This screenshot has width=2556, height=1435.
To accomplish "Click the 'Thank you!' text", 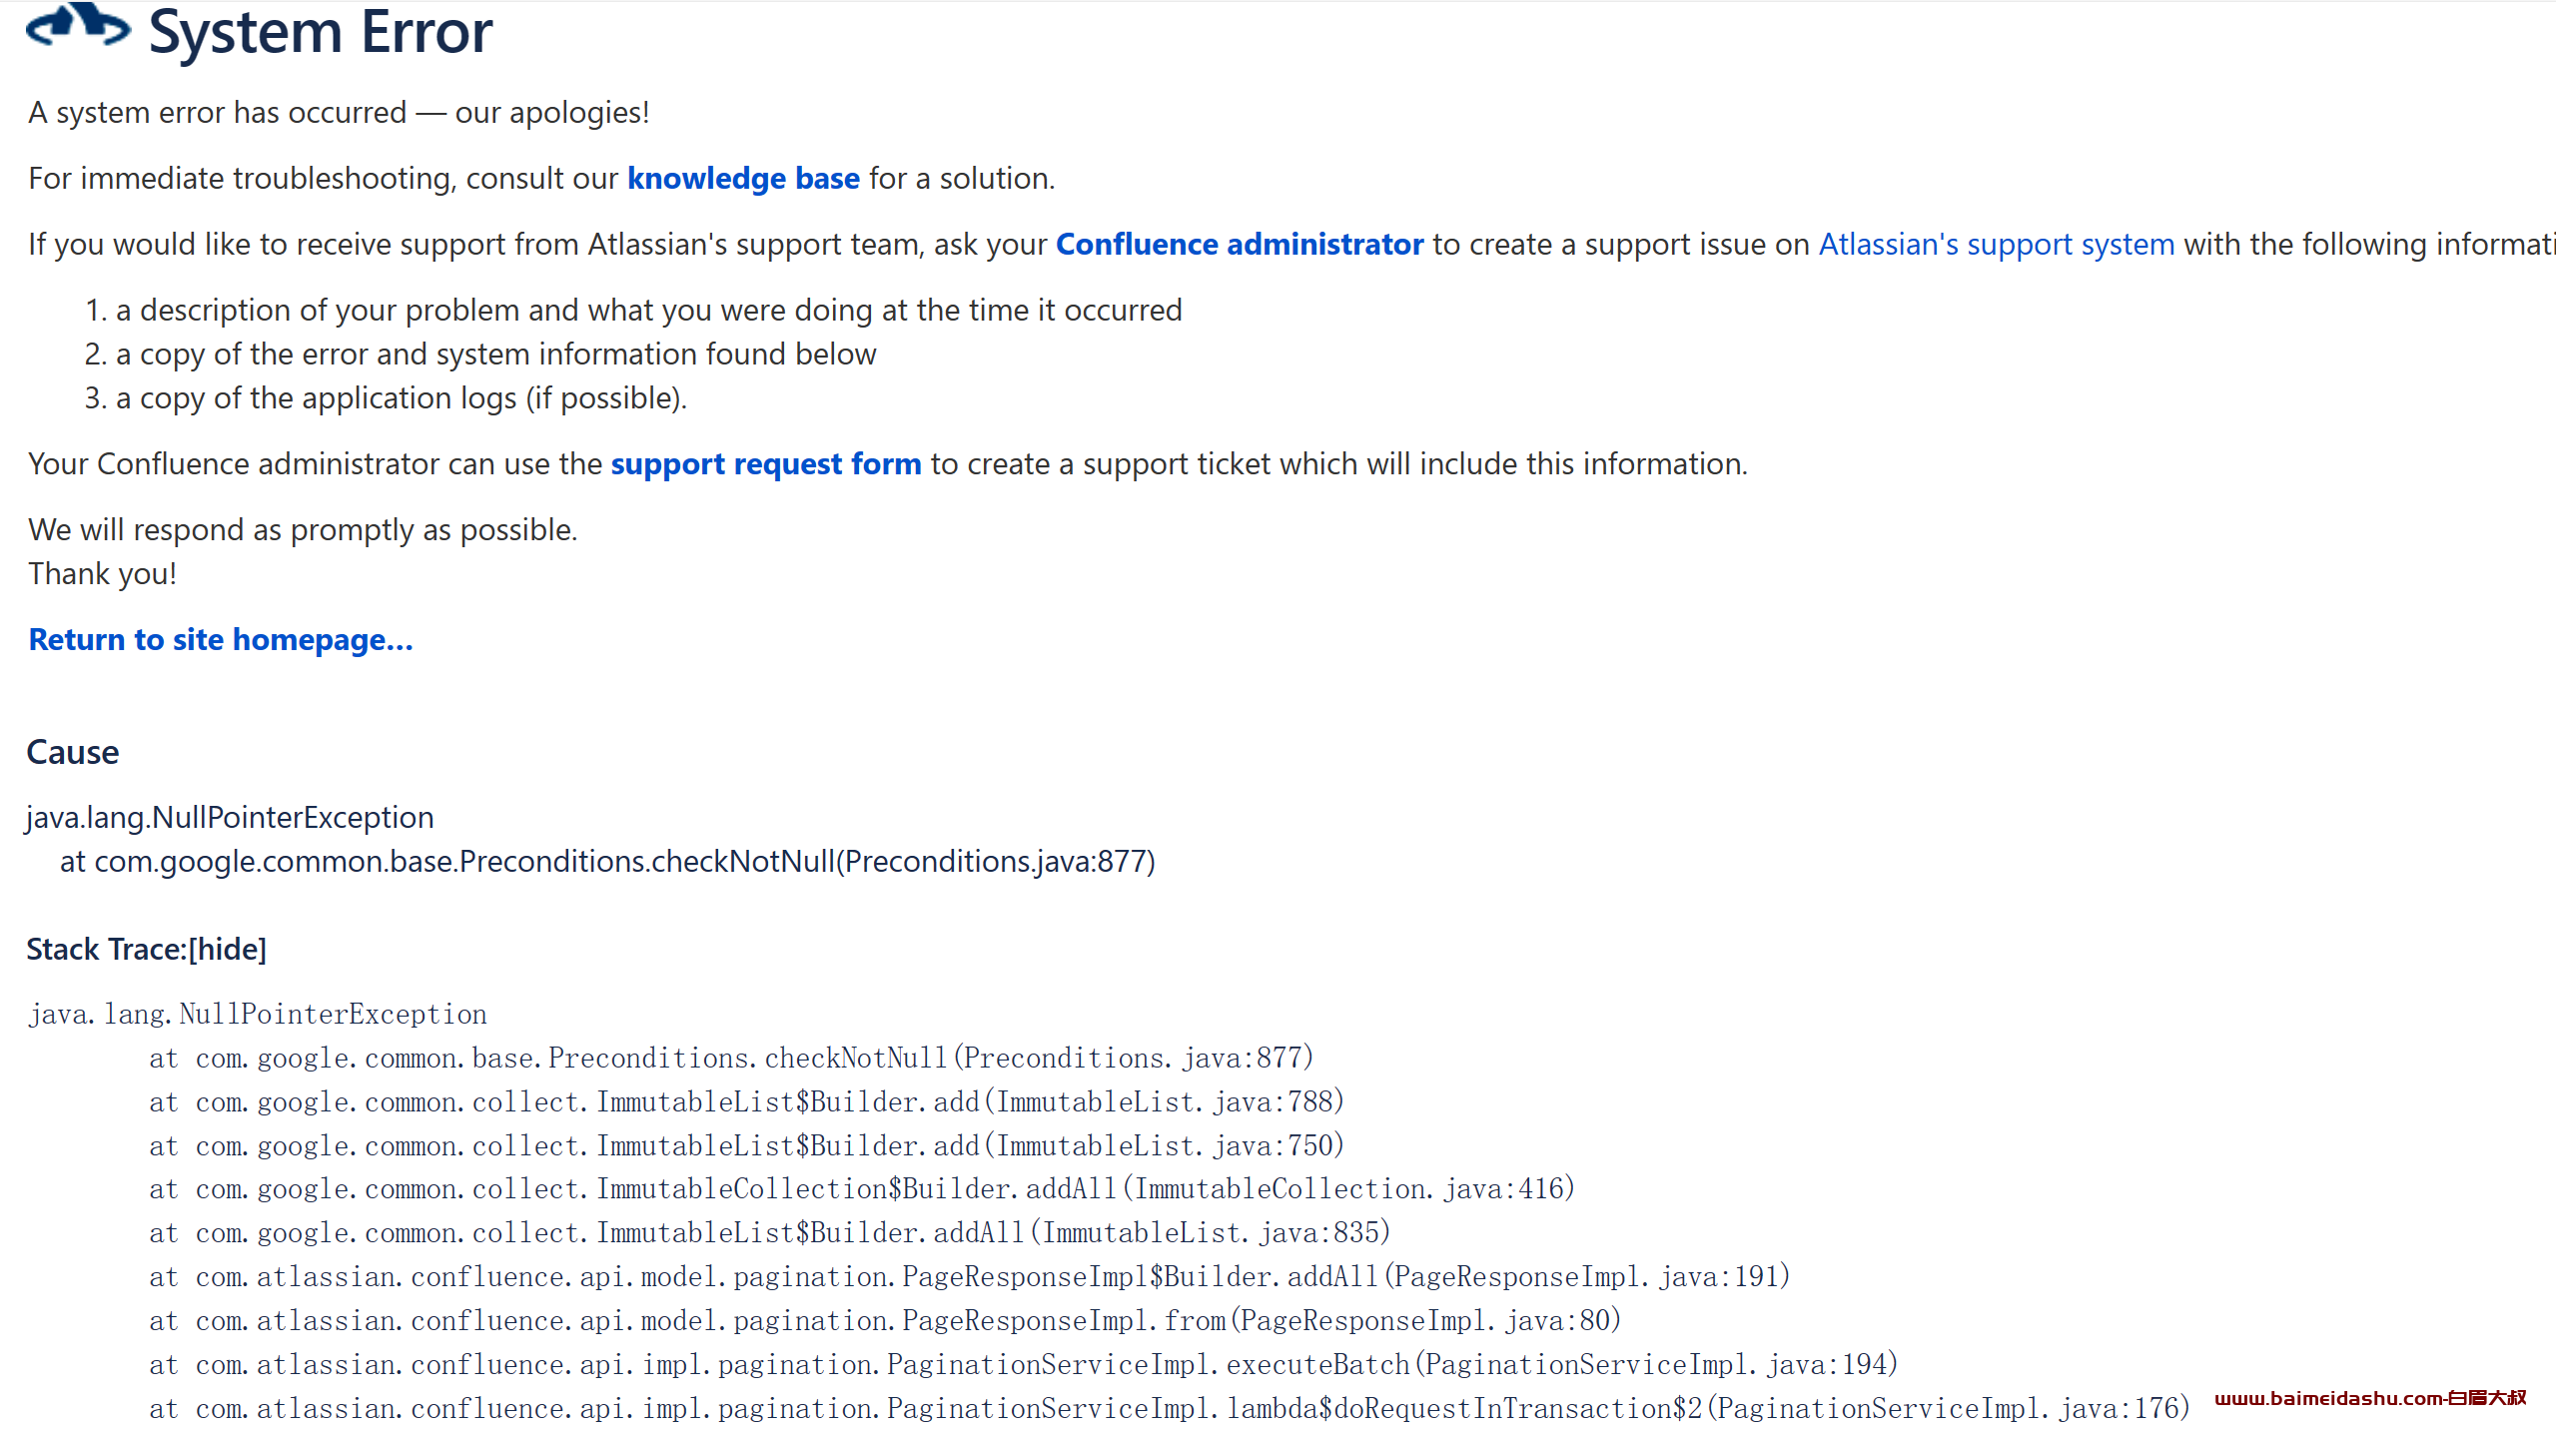I will (102, 574).
